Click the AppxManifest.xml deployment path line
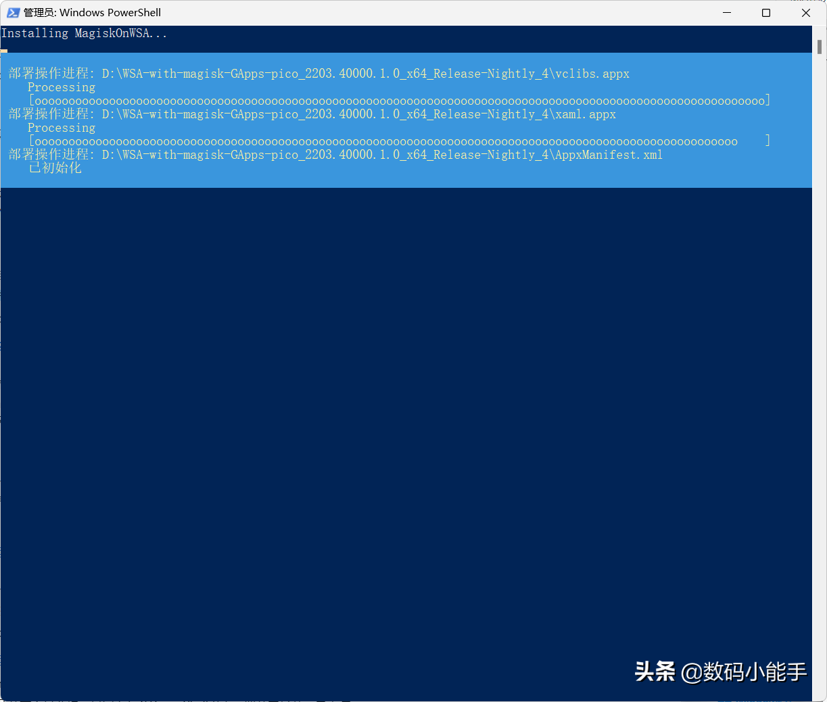Viewport: 827px width, 702px height. tap(335, 155)
